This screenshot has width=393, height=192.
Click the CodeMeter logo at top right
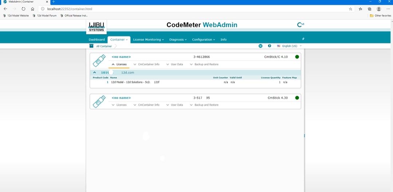click(301, 25)
